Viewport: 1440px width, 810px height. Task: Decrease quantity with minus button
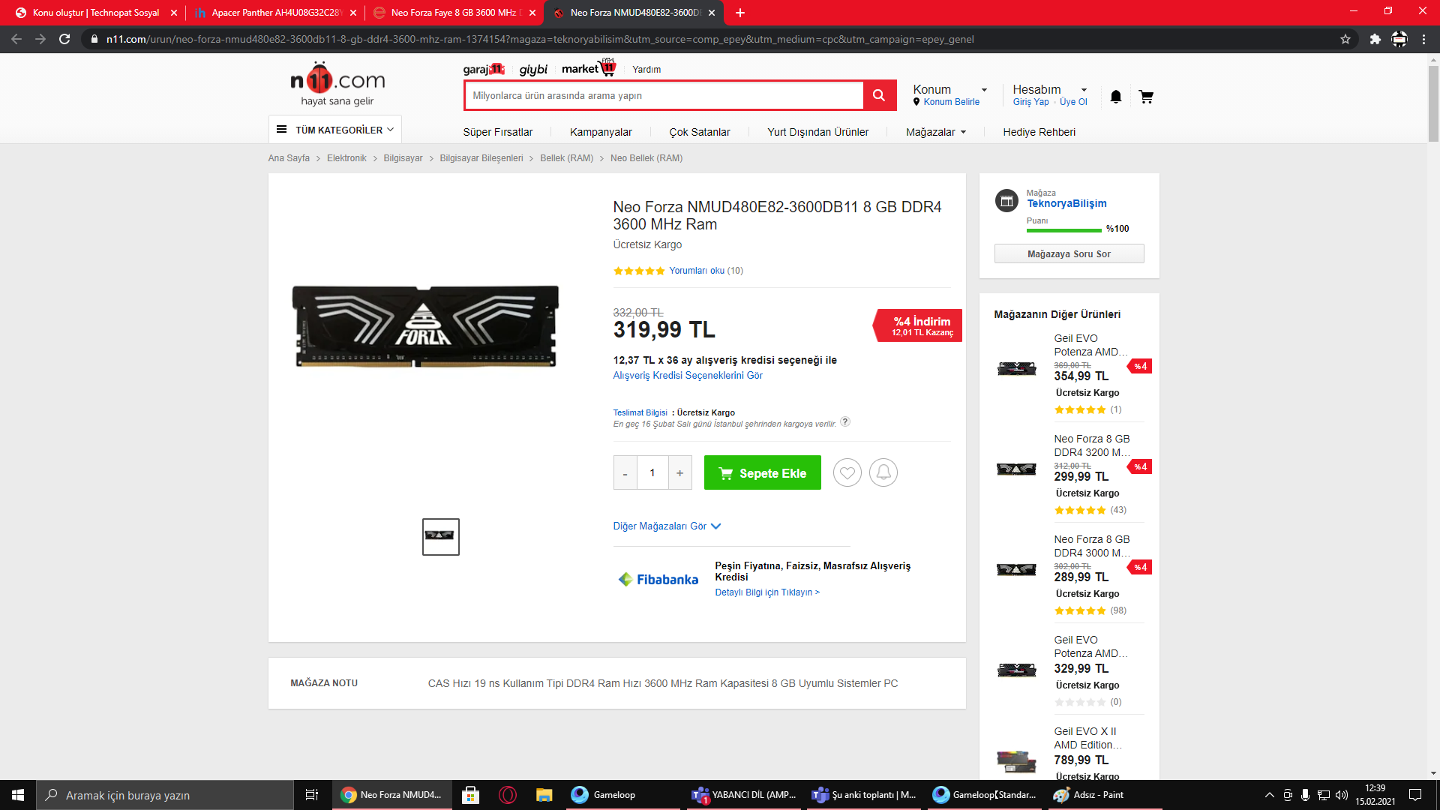click(x=625, y=472)
